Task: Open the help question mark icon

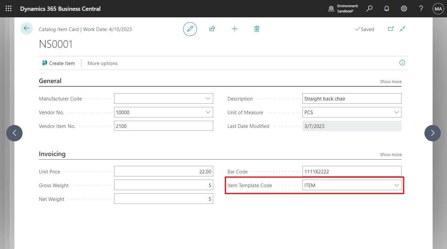Action: point(421,9)
